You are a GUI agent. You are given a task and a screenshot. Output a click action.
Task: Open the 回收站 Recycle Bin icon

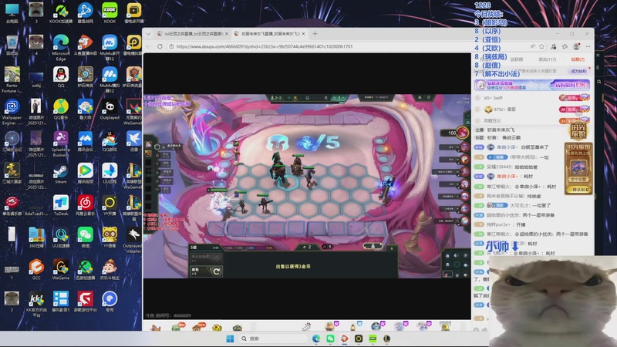12,45
